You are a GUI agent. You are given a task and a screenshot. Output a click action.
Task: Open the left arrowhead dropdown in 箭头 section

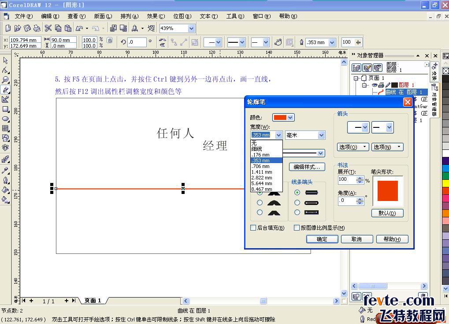[x=365, y=127]
